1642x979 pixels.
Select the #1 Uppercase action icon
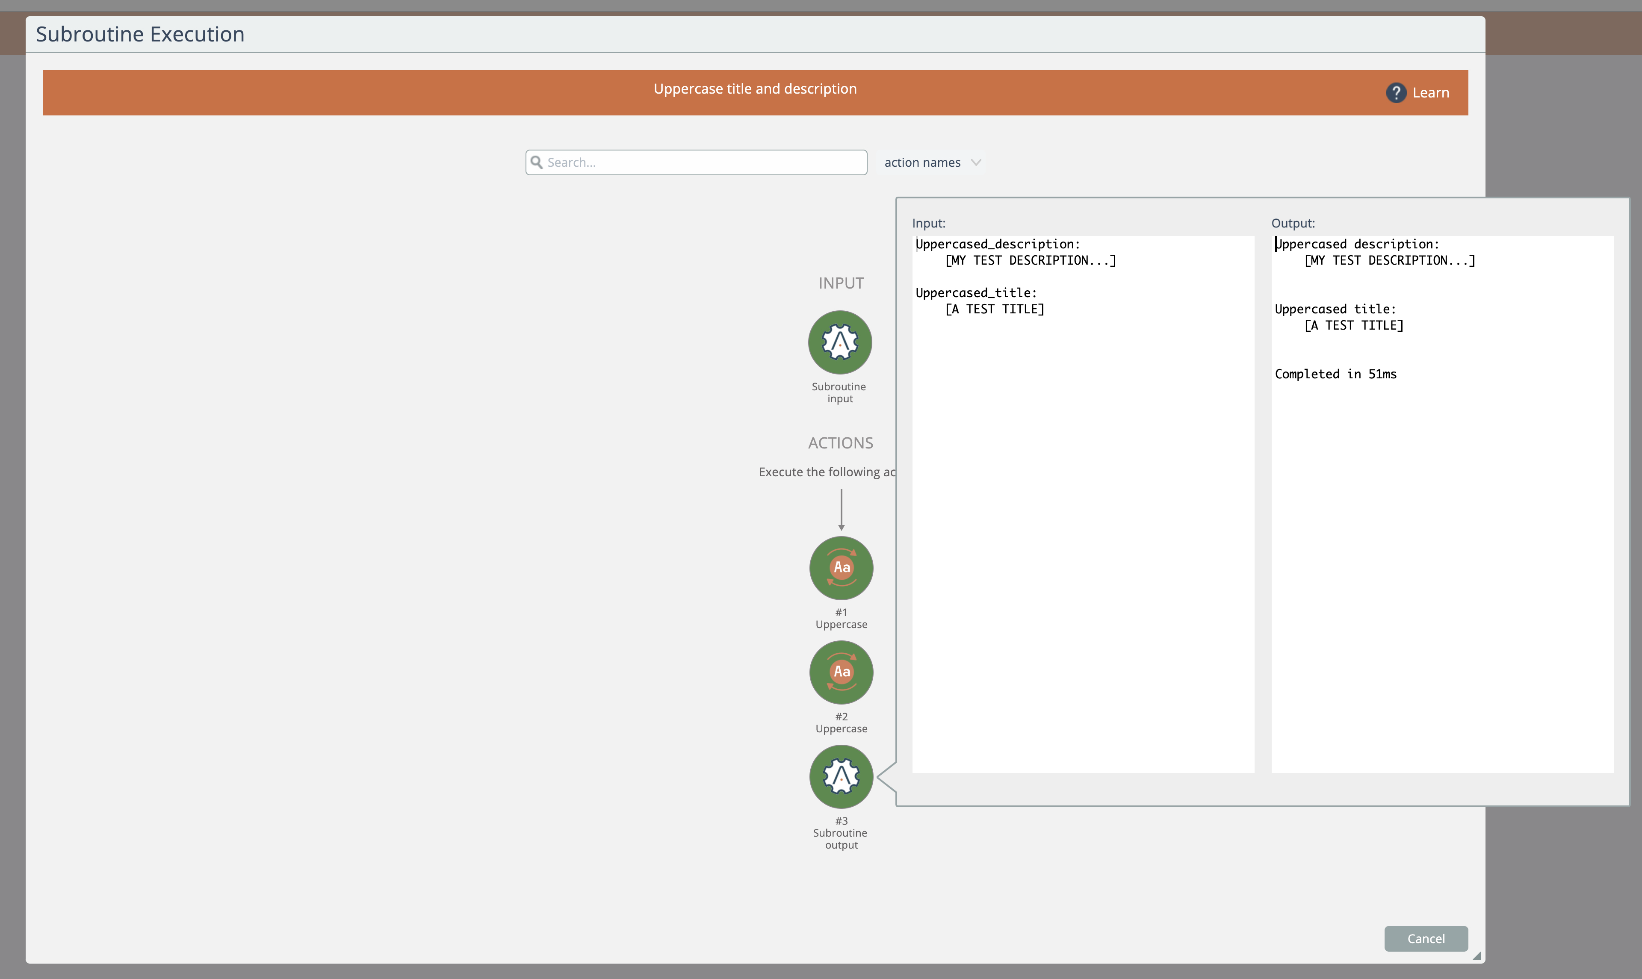tap(841, 568)
